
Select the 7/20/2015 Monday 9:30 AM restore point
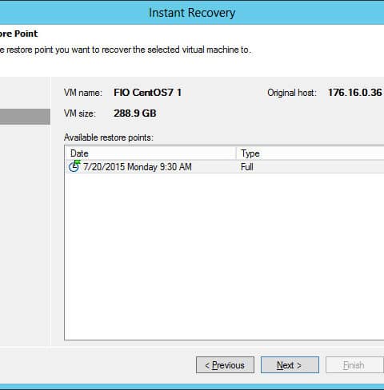[225, 167]
